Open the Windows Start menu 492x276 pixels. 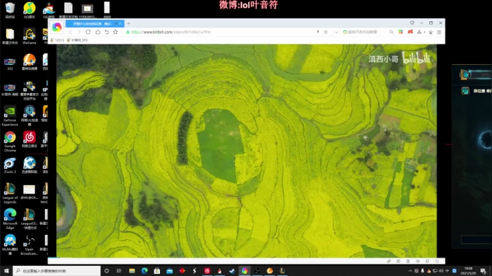(x=6, y=271)
